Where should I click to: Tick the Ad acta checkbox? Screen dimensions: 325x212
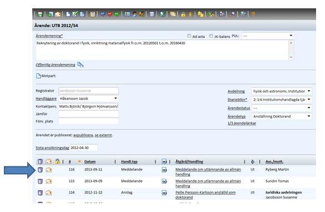click(x=189, y=36)
